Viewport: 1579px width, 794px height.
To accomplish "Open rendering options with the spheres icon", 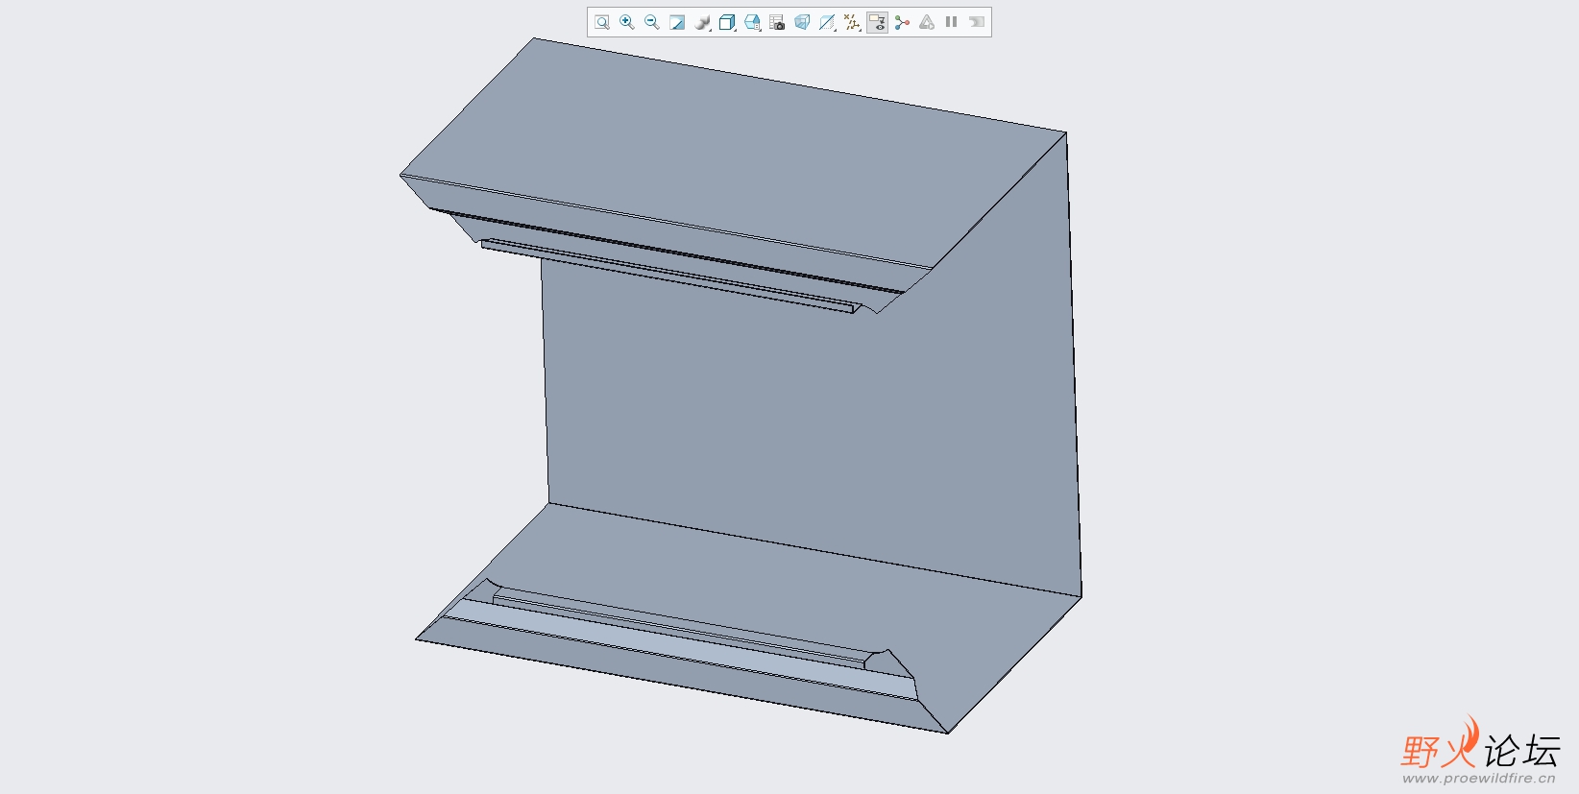I will coord(702,22).
